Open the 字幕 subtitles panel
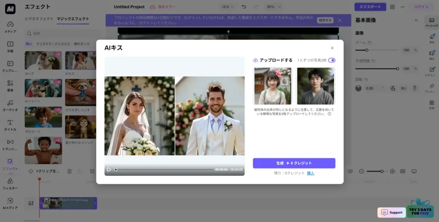439x222 pixels. coord(10,47)
